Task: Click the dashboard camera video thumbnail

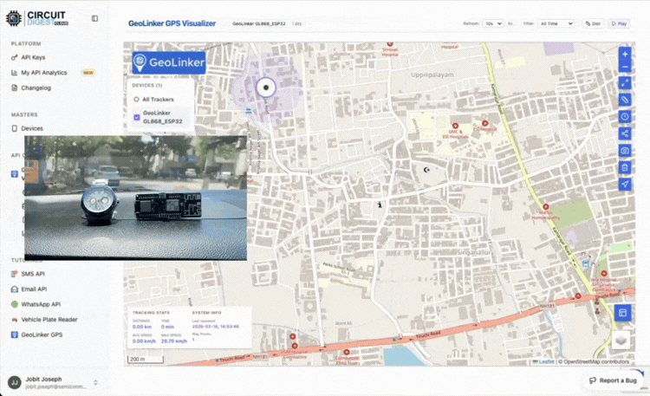Action: click(x=135, y=198)
